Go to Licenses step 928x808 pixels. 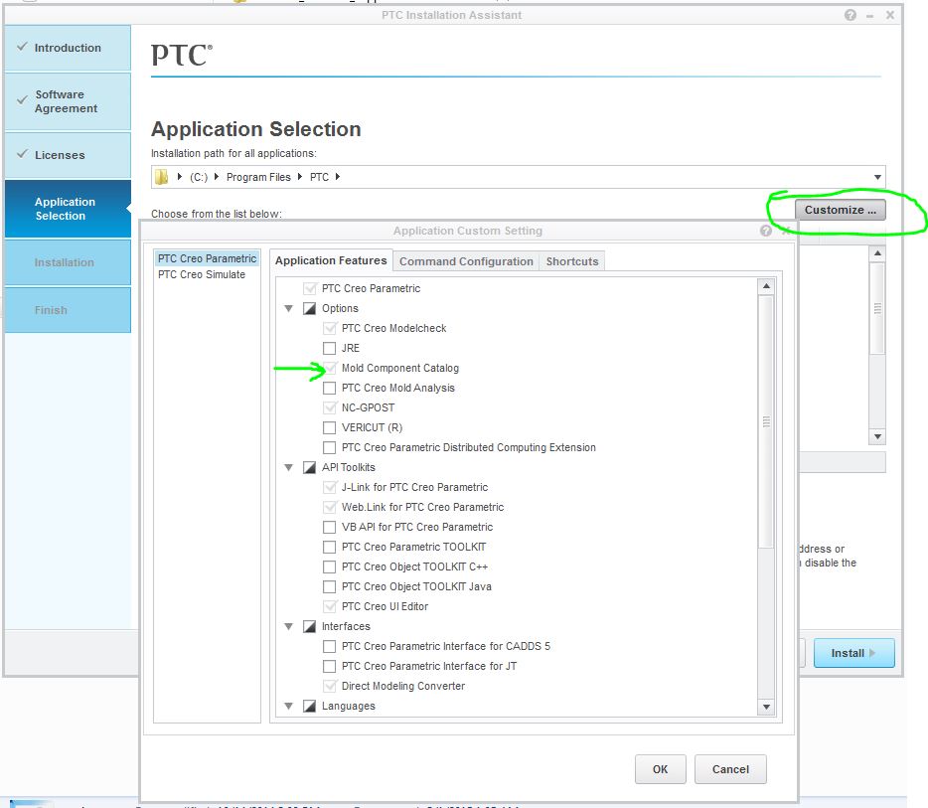click(68, 155)
